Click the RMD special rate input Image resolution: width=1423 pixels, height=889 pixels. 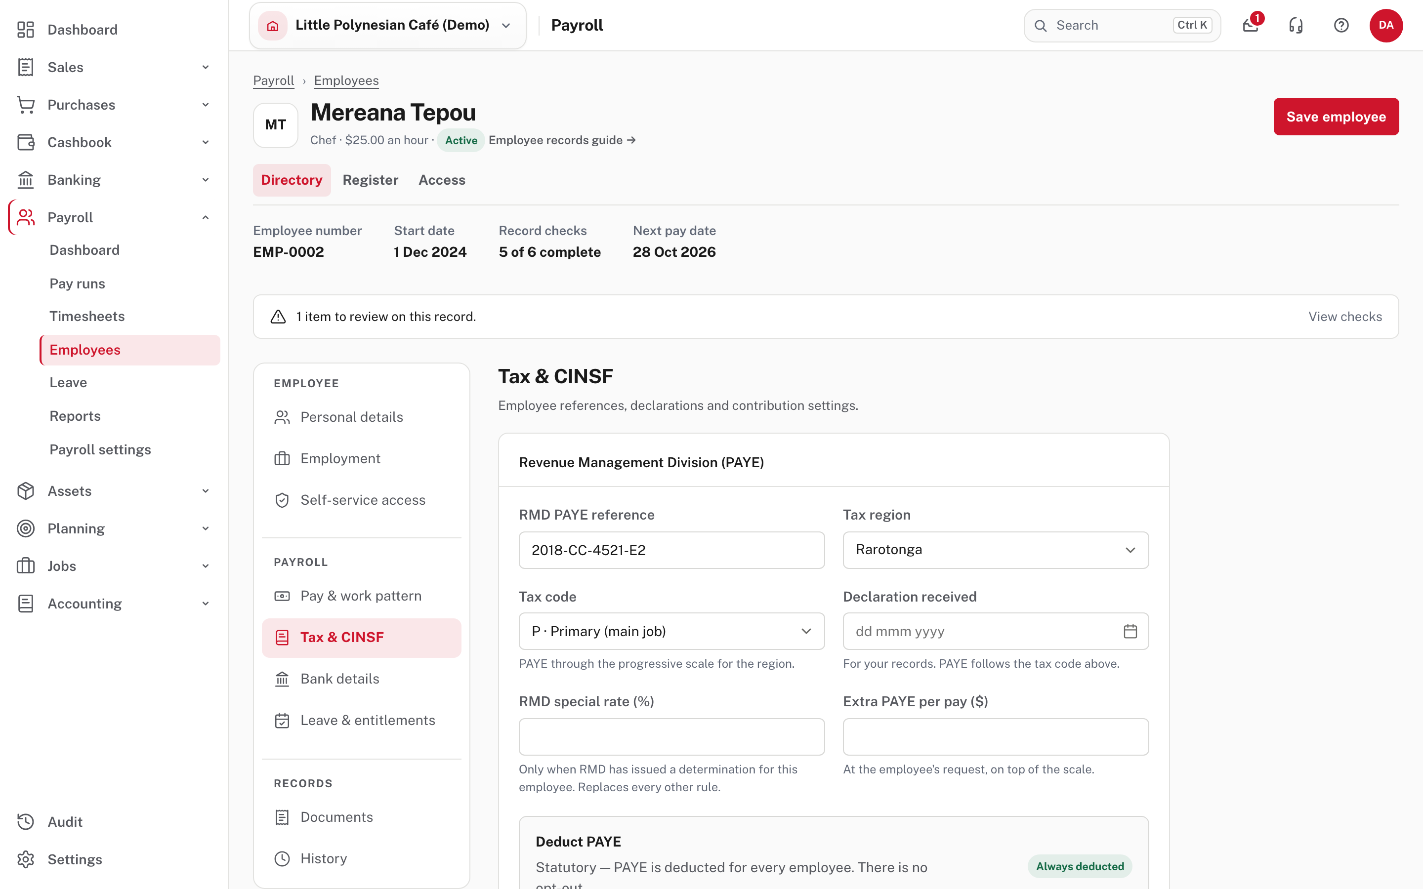[671, 737]
